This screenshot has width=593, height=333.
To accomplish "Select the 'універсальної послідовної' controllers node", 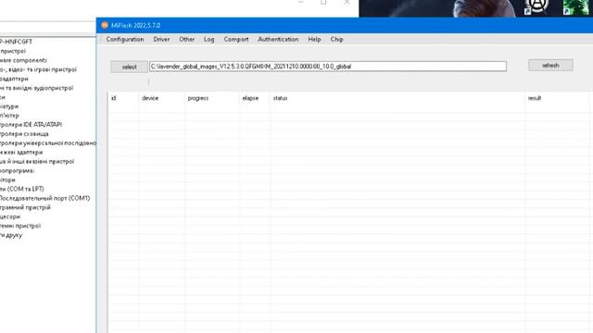I will (48, 143).
